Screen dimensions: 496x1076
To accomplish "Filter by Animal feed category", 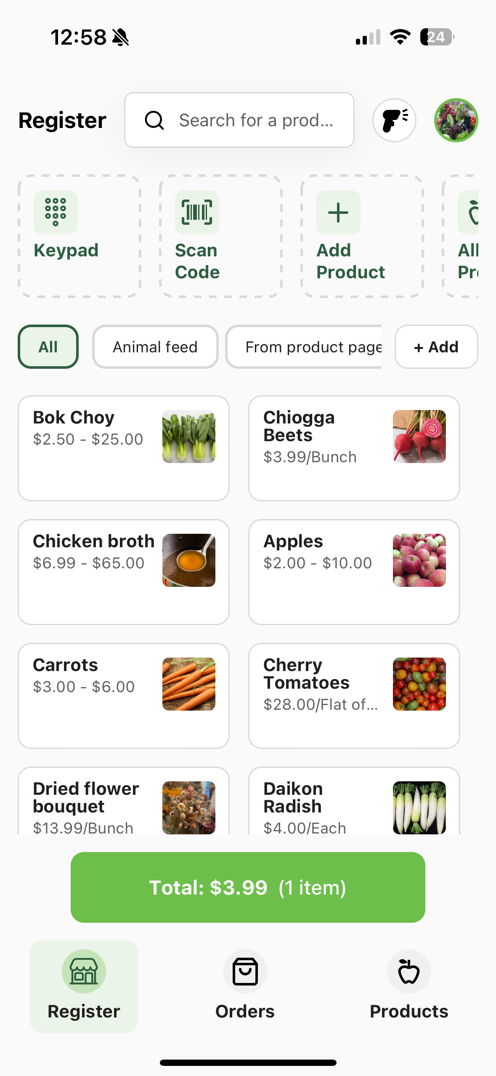I will [155, 347].
